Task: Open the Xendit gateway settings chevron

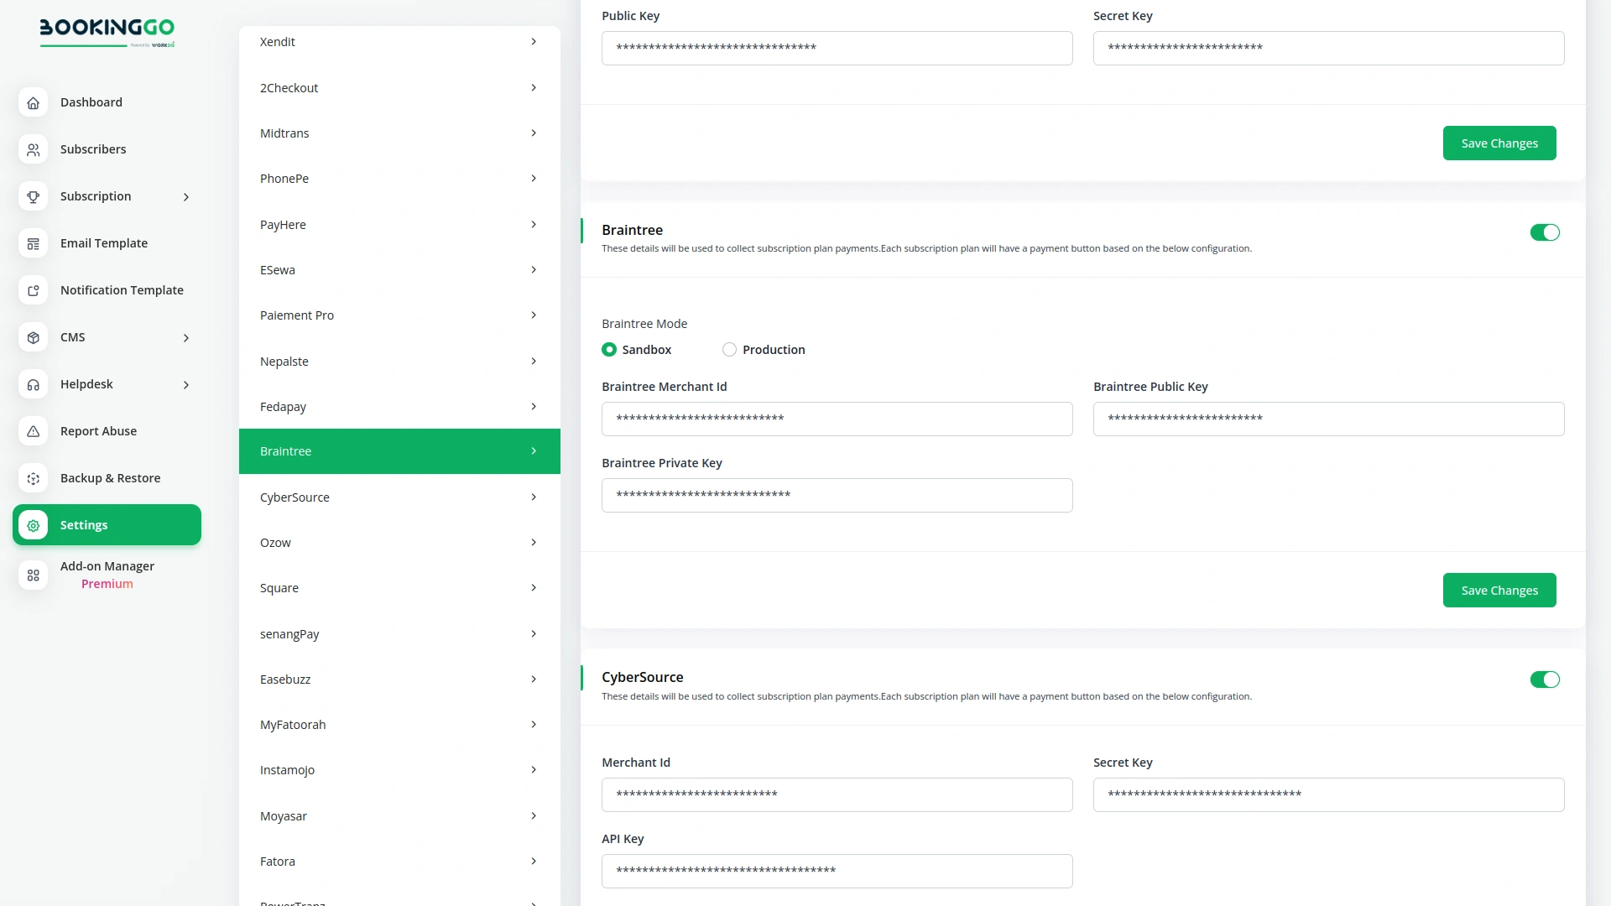Action: tap(534, 41)
